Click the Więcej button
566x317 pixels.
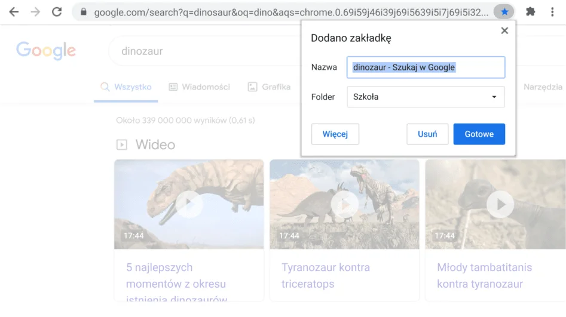[x=335, y=134]
